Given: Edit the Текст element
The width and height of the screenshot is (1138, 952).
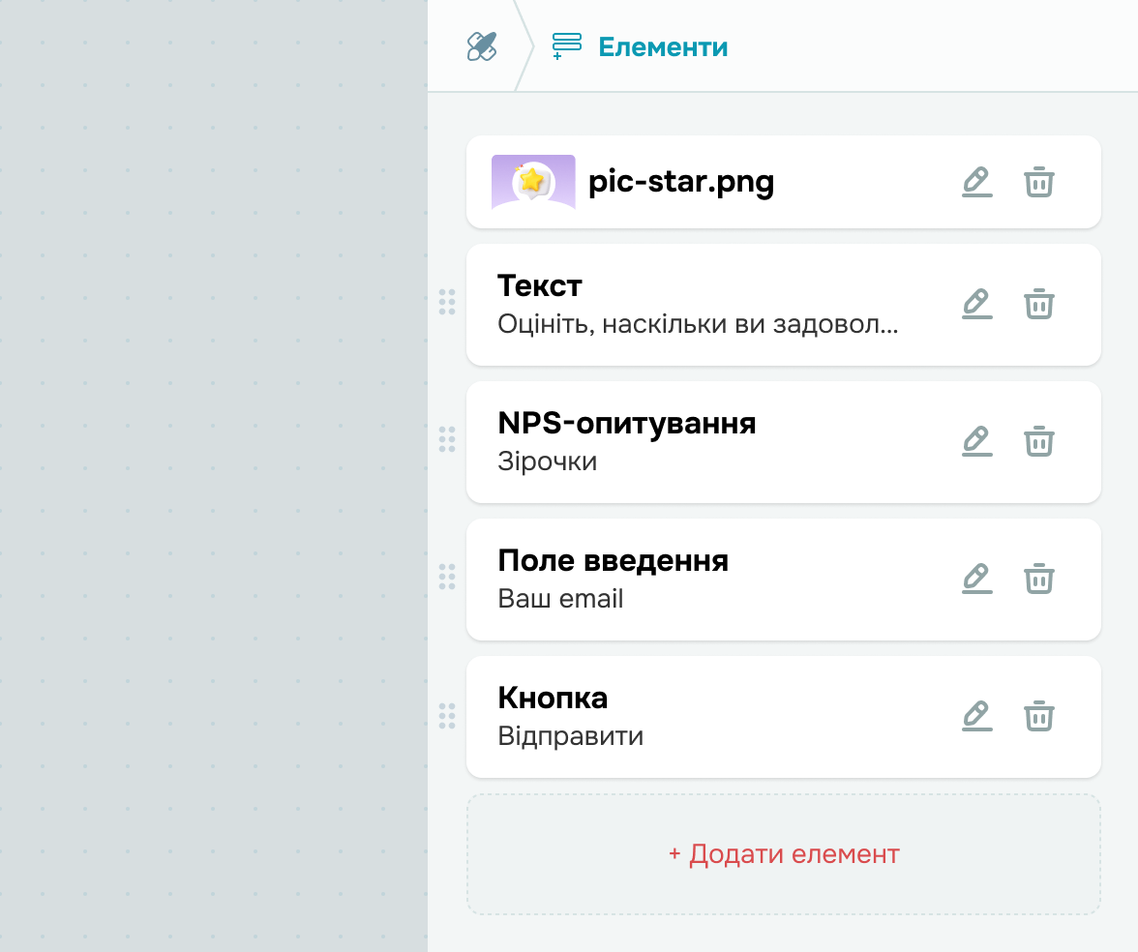Looking at the screenshot, I should tap(977, 304).
